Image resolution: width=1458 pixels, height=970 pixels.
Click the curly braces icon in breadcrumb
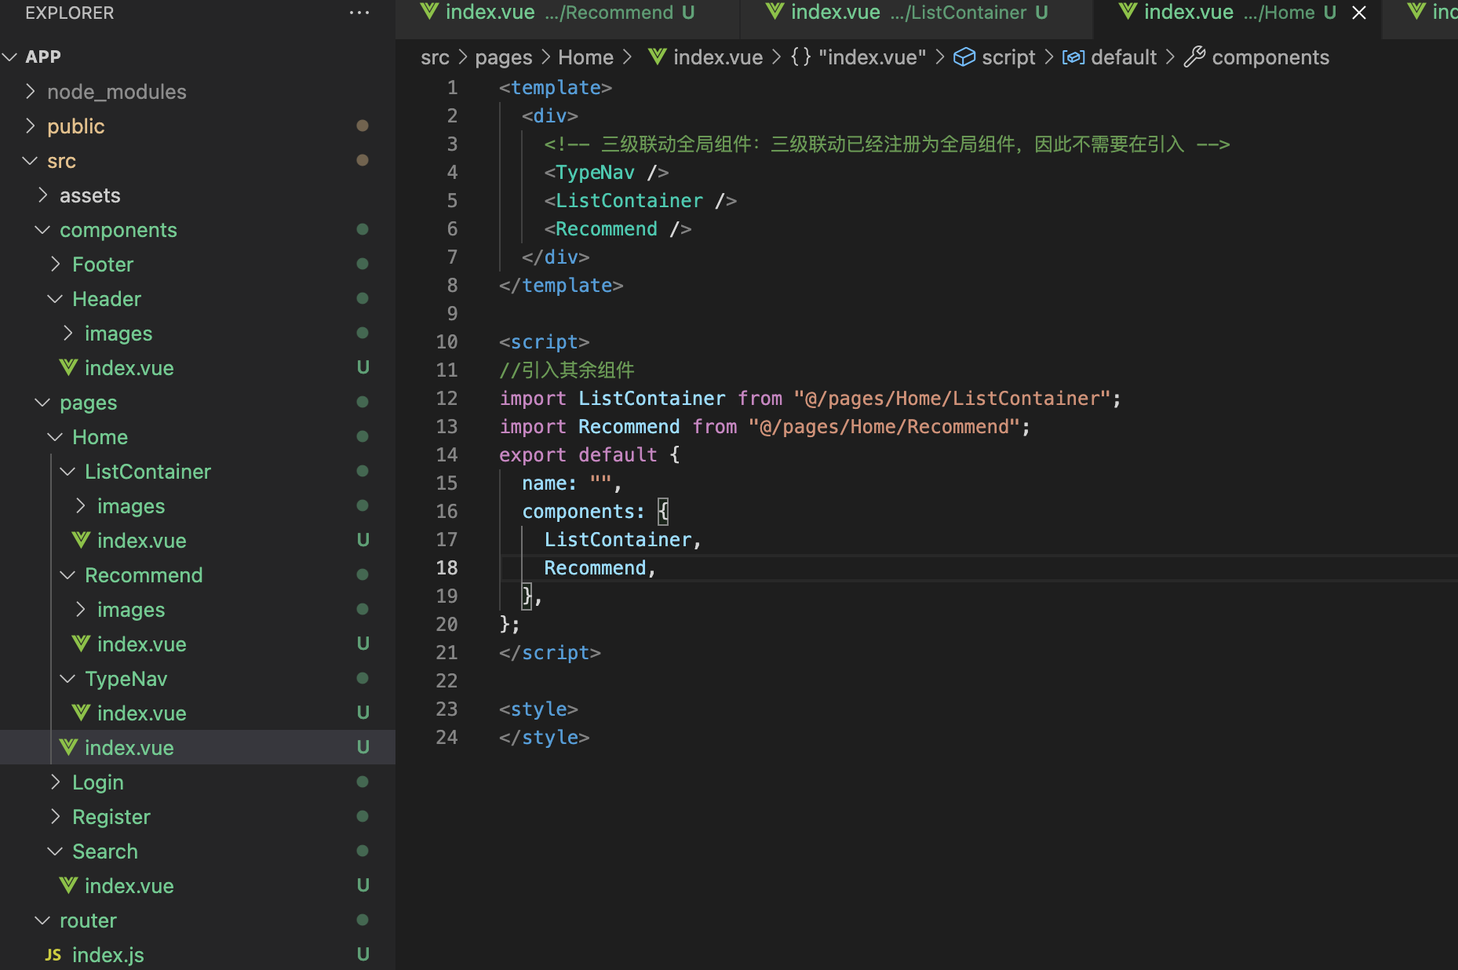(x=800, y=57)
